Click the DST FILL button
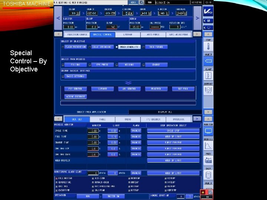 183,89
